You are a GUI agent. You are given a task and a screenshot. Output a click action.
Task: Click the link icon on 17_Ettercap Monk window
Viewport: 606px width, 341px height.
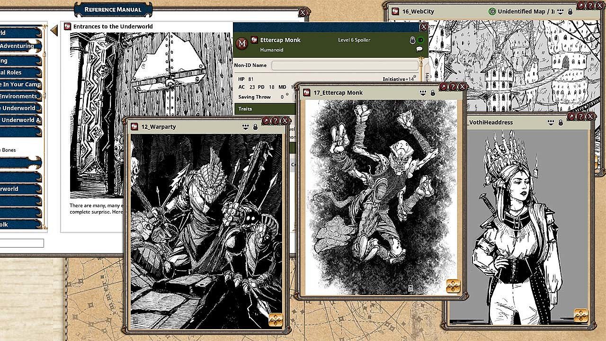coord(307,93)
